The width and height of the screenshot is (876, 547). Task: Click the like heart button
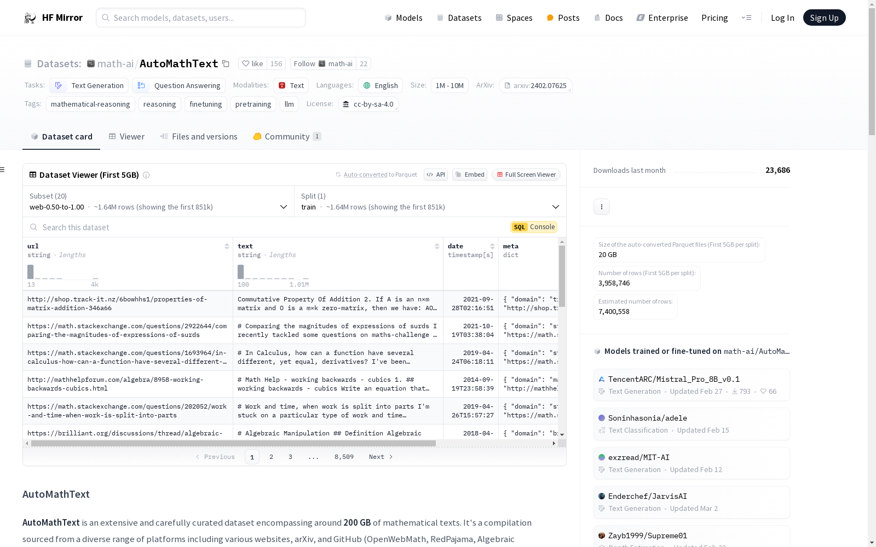(253, 63)
